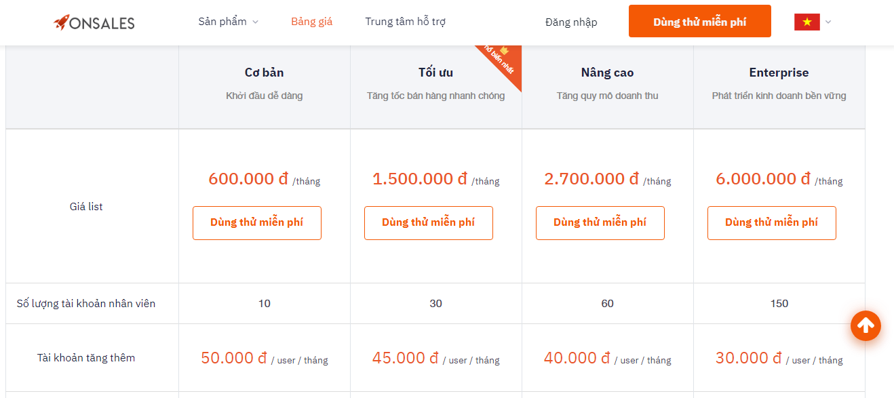Open the language selector chevron
894x398 pixels.
(828, 22)
